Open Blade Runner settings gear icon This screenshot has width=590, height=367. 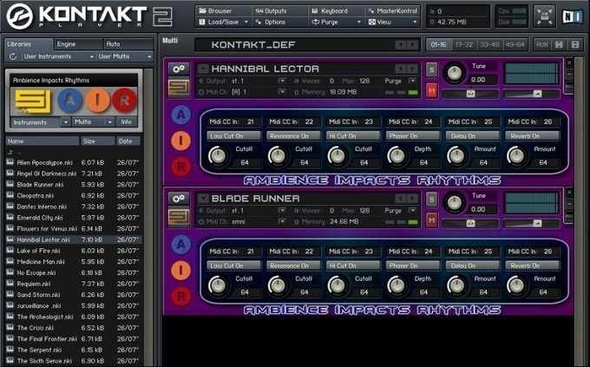pyautogui.click(x=180, y=199)
